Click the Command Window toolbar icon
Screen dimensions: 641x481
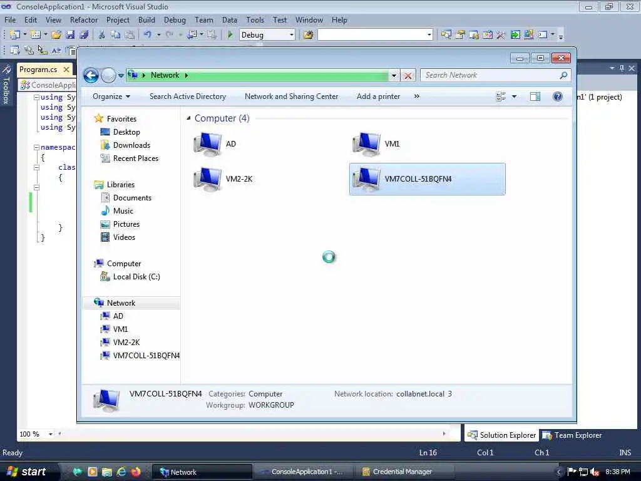pyautogui.click(x=543, y=35)
